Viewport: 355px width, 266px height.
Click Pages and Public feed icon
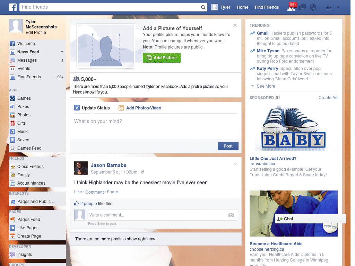click(x=12, y=202)
